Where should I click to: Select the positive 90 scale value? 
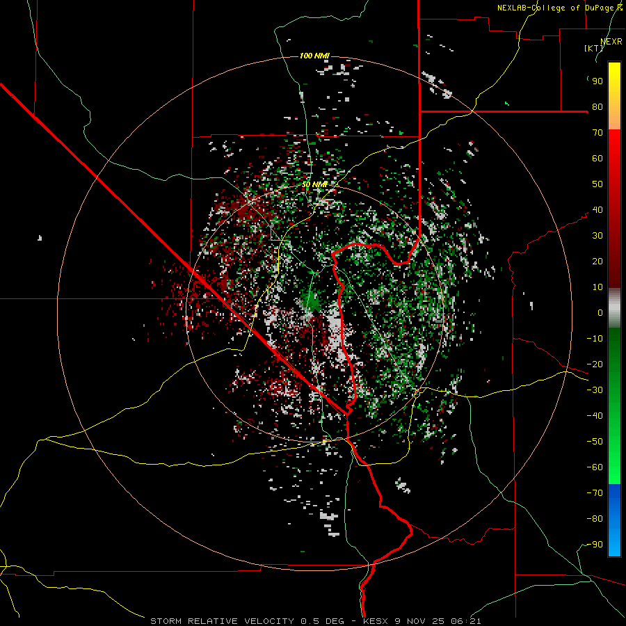point(597,81)
